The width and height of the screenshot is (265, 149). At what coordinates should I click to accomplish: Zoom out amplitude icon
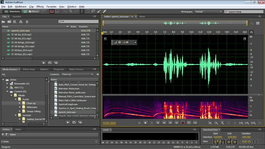click(216, 123)
